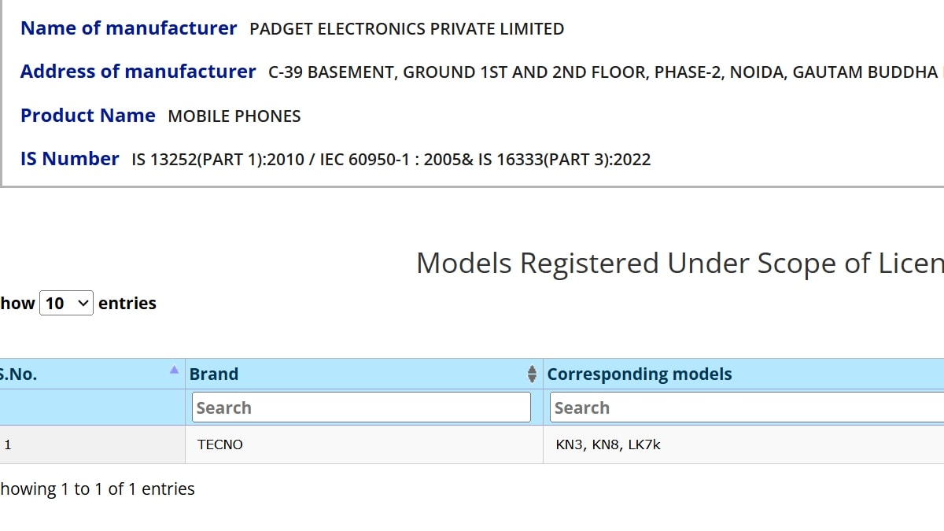944x531 pixels.
Task: Focus the Corresponding models search field
Action: coord(746,407)
